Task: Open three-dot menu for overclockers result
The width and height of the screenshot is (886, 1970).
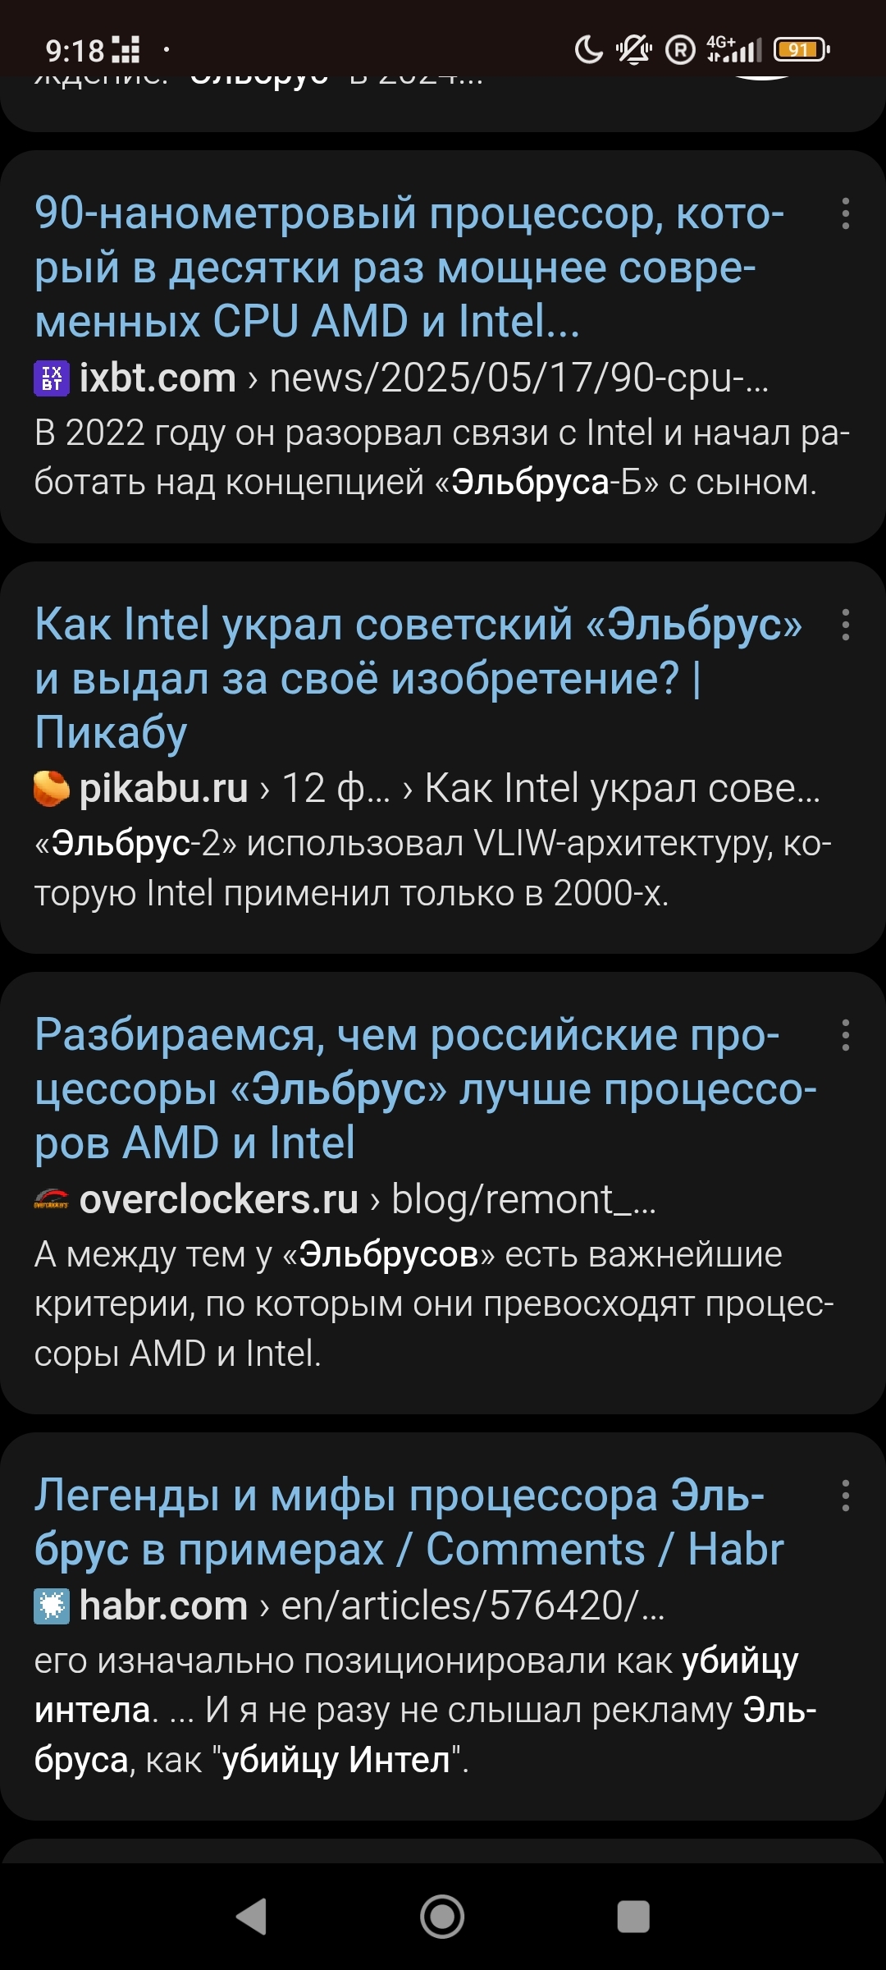Action: coord(845,1036)
